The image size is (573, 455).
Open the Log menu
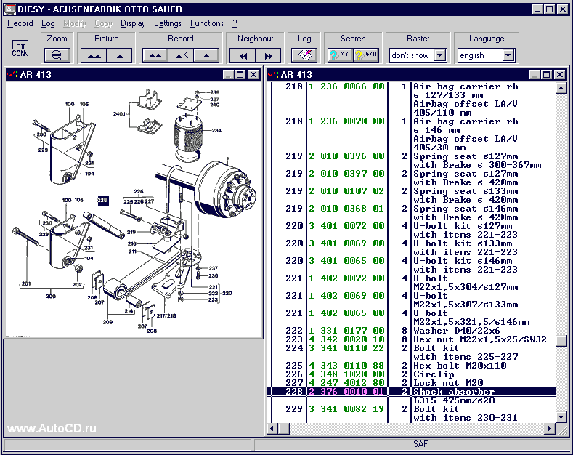pyautogui.click(x=48, y=23)
